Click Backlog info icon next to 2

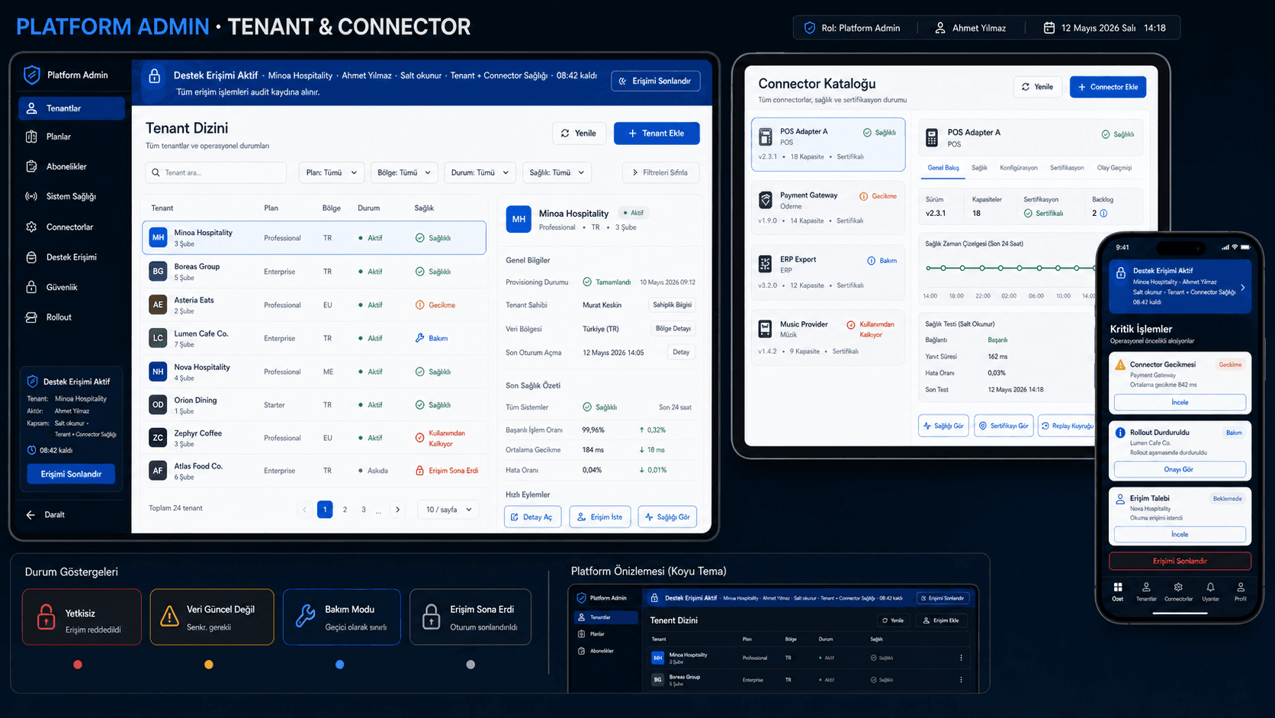pos(1103,214)
